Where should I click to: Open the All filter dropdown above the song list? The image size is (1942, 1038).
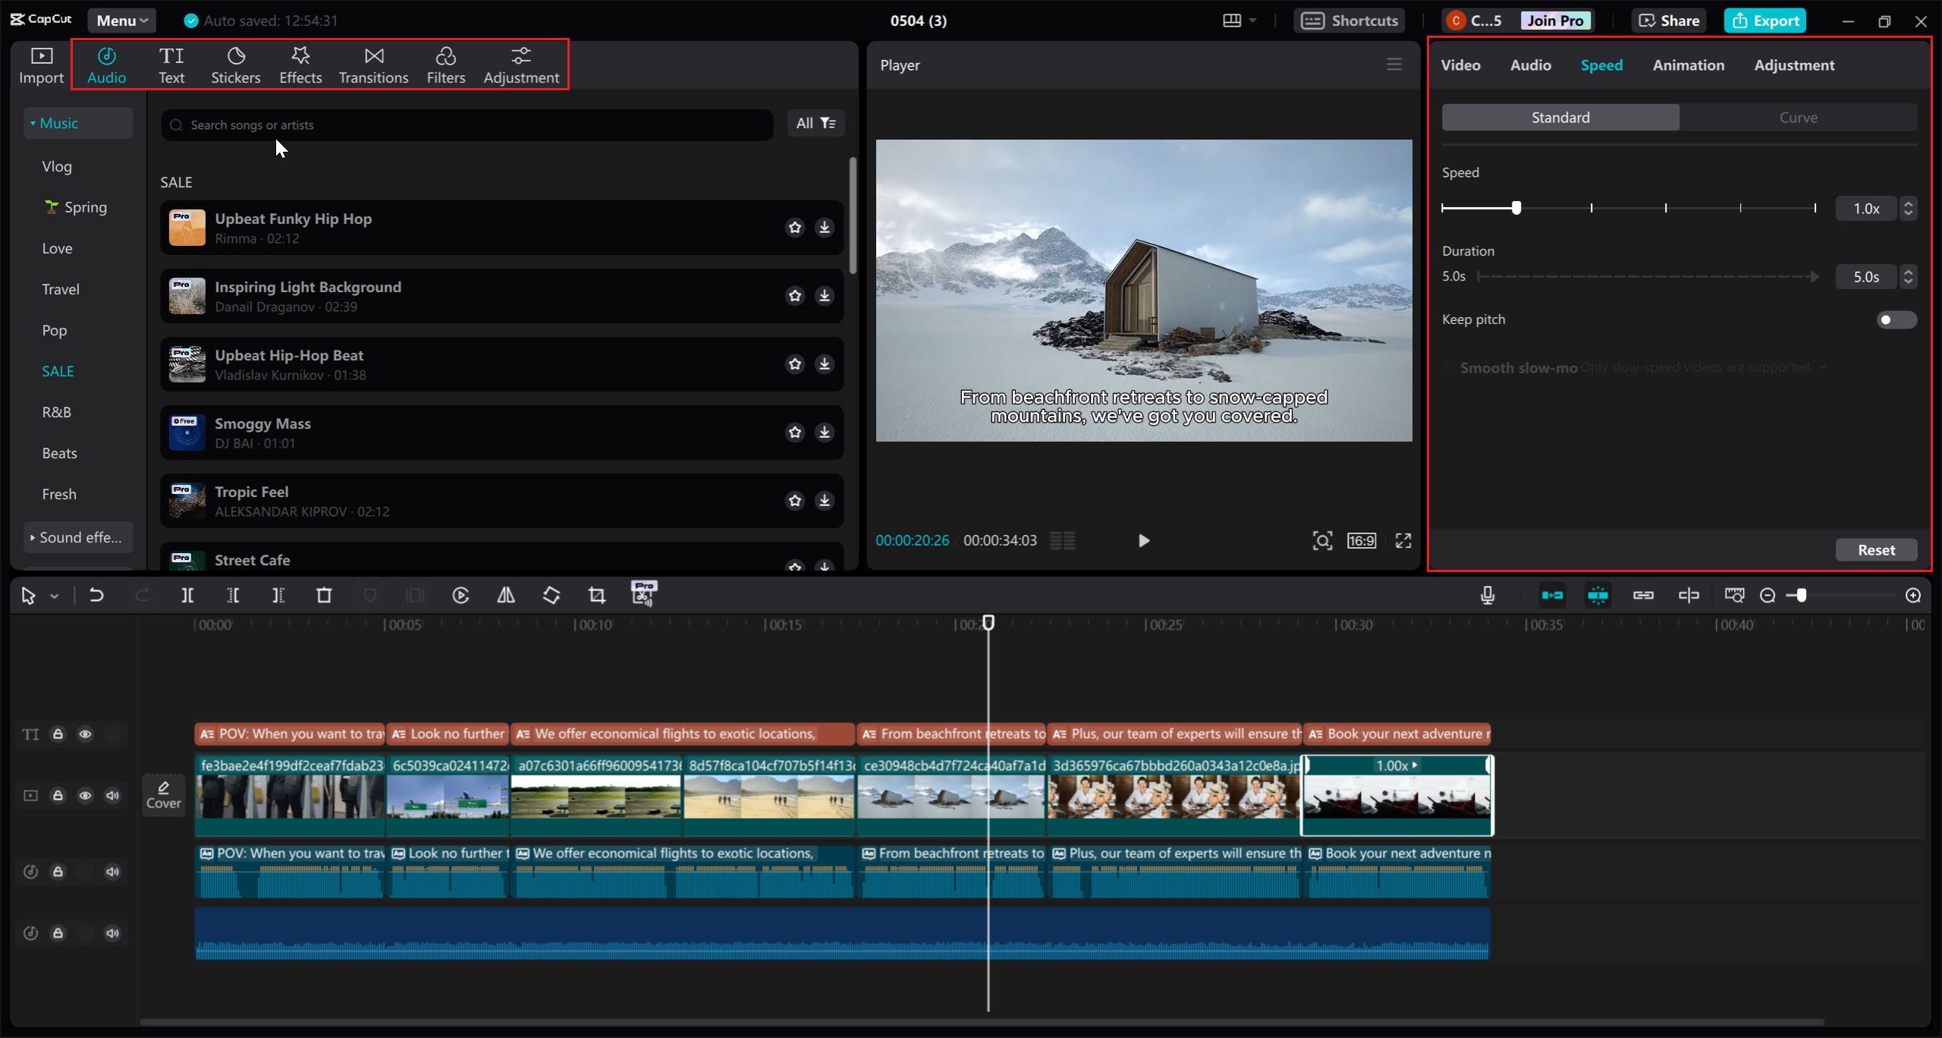[x=815, y=123]
